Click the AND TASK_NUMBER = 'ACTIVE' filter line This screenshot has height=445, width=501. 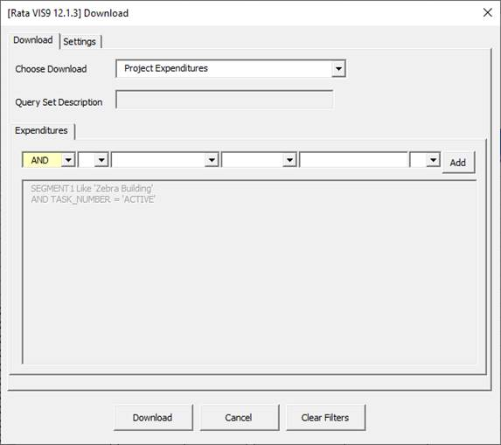(x=93, y=199)
